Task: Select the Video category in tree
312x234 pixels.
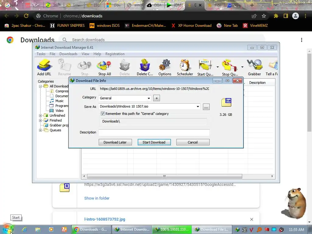Action: [59, 111]
